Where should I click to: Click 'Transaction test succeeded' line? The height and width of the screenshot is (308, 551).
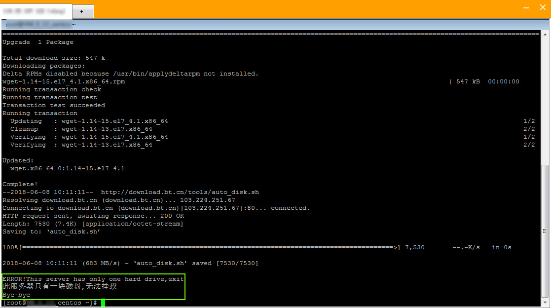(x=54, y=106)
